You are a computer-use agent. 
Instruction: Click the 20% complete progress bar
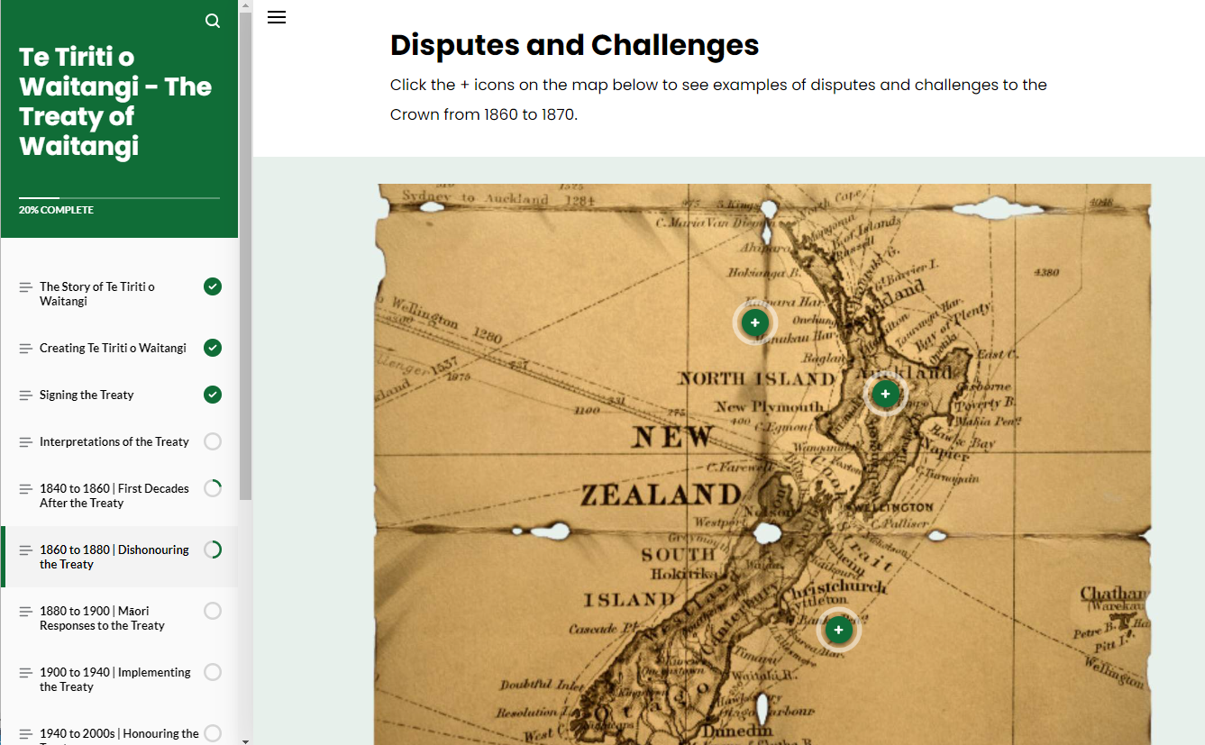119,197
